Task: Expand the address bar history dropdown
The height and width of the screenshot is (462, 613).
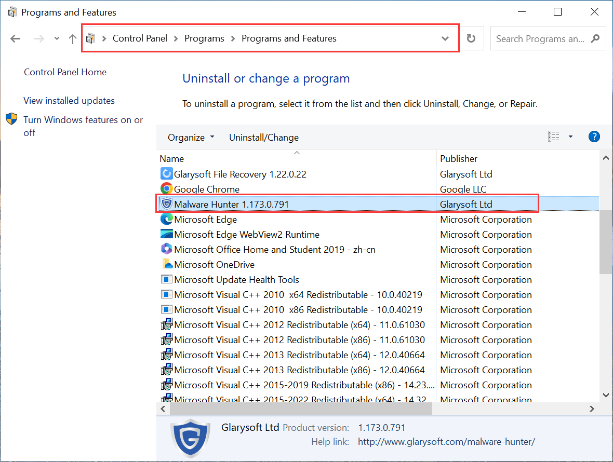Action: coord(445,39)
